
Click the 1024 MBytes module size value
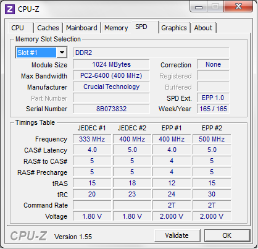111,64
